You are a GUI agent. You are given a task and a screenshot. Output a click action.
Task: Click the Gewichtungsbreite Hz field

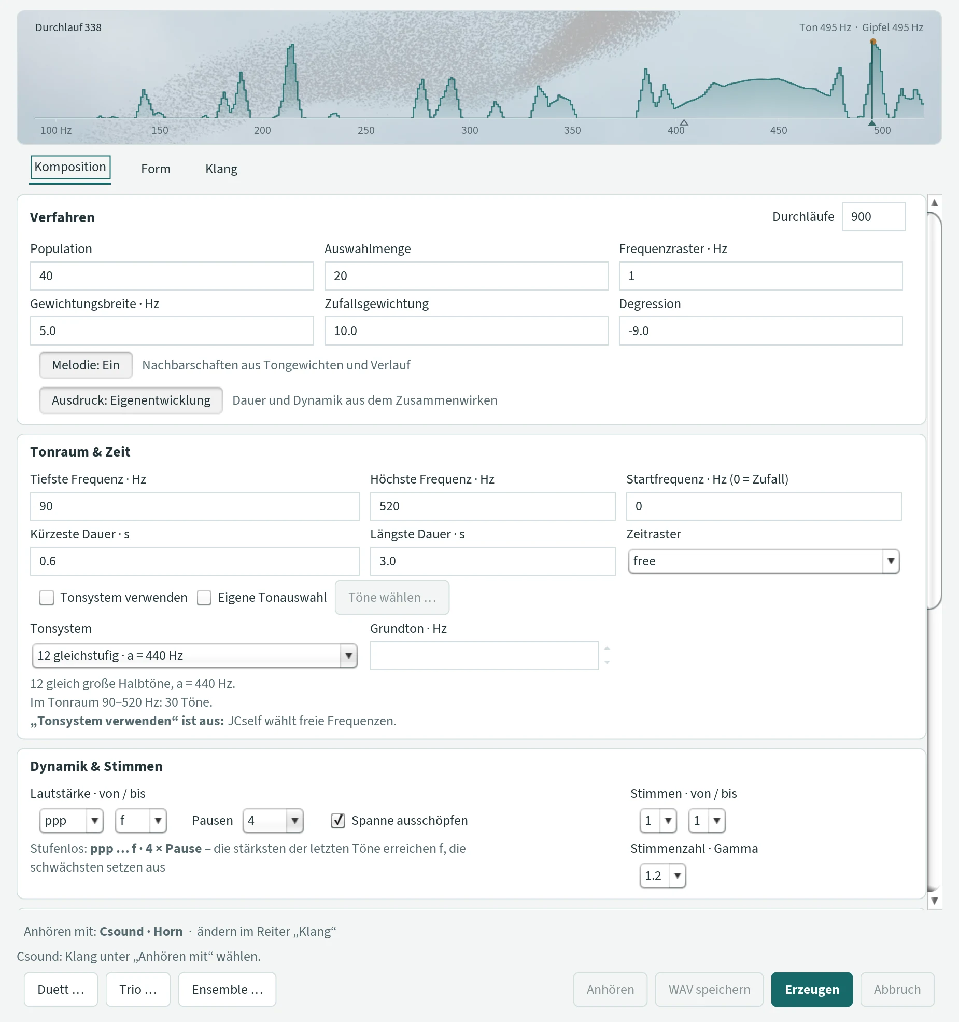tap(172, 331)
